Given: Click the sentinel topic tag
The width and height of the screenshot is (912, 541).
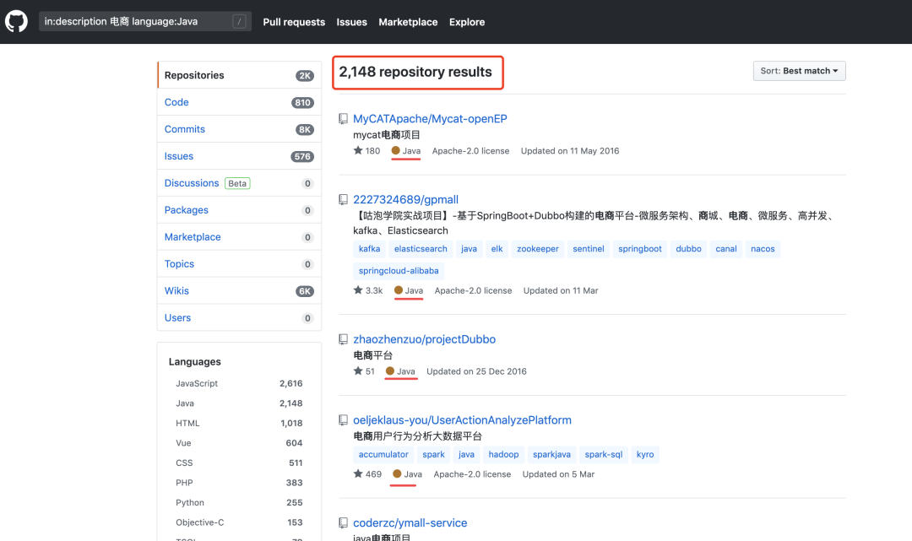Looking at the screenshot, I should (588, 249).
